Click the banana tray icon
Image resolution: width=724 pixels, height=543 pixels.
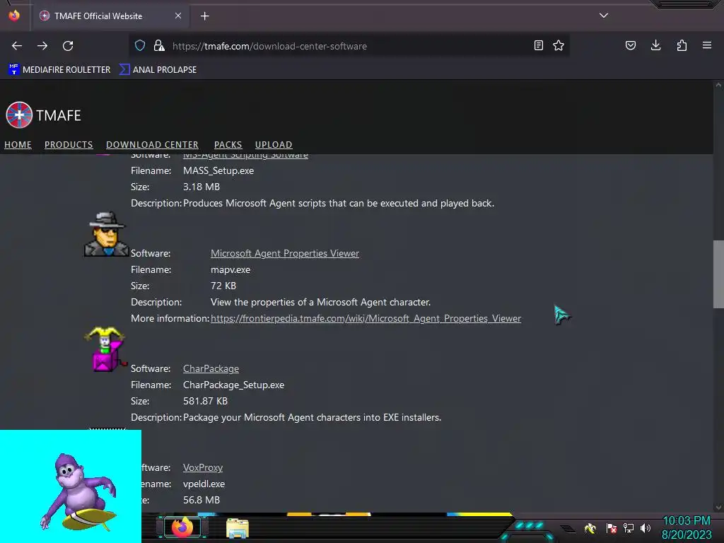point(590,527)
